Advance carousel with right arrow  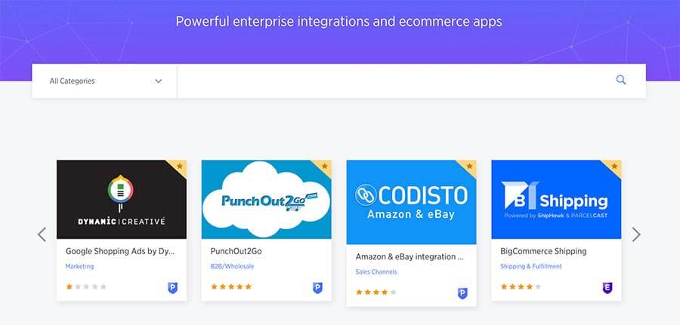click(636, 235)
